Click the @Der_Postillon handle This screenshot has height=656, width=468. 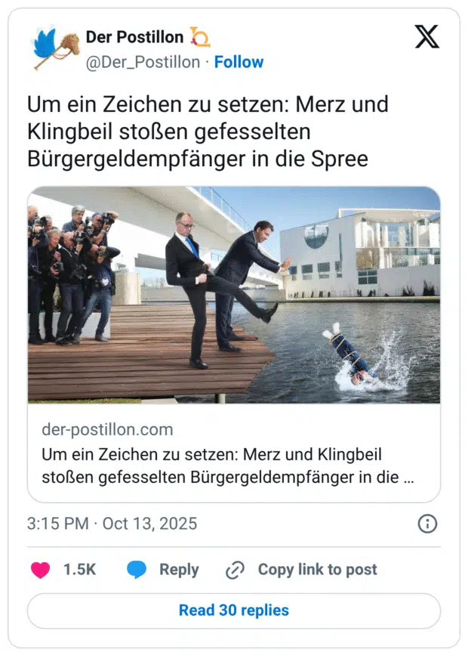coord(143,62)
